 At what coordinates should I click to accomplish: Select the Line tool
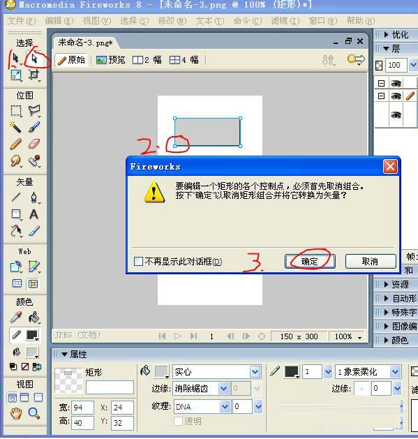(x=16, y=198)
